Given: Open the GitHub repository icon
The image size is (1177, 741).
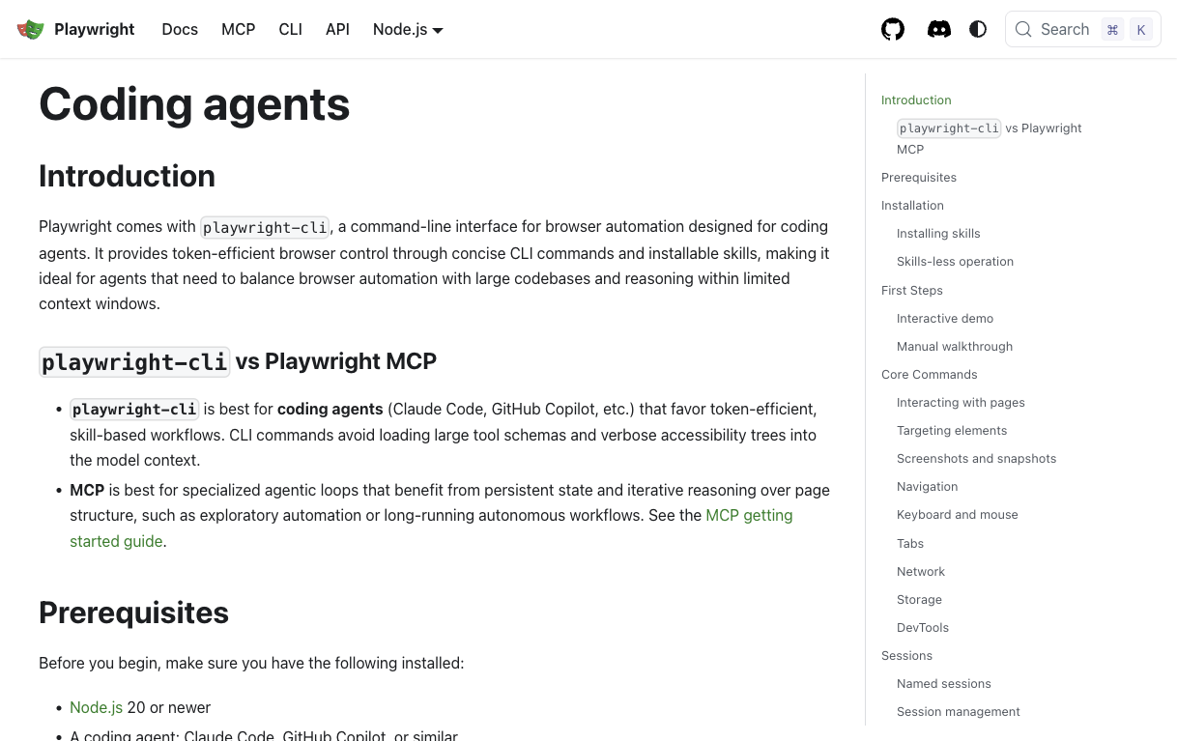Looking at the screenshot, I should click(893, 29).
